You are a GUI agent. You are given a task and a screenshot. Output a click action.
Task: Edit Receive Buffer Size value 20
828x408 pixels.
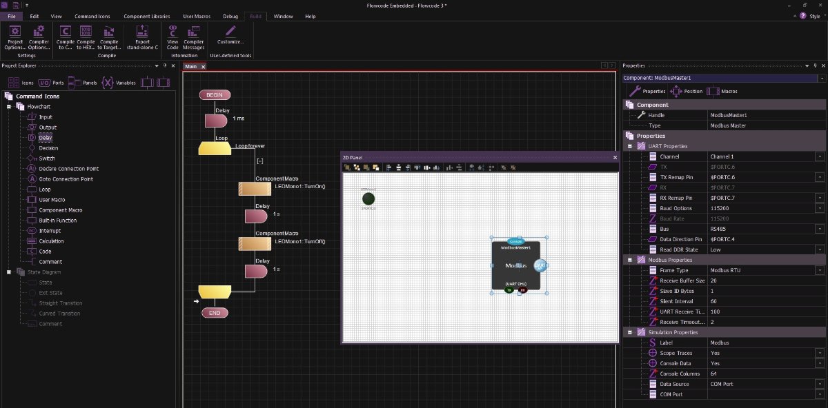click(x=767, y=280)
